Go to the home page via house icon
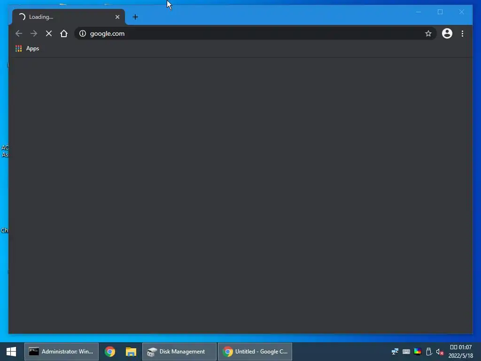The height and width of the screenshot is (361, 481). pyautogui.click(x=64, y=33)
